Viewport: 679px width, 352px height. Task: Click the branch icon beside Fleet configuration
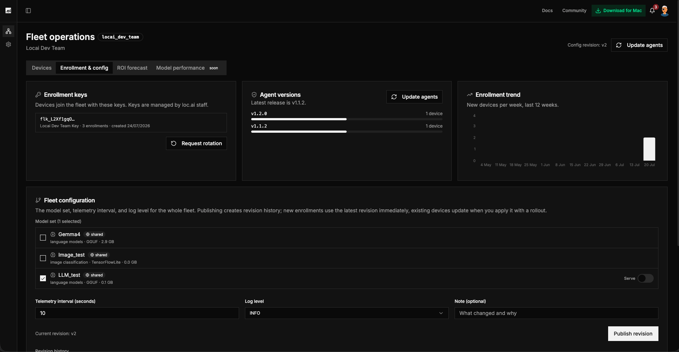point(38,200)
